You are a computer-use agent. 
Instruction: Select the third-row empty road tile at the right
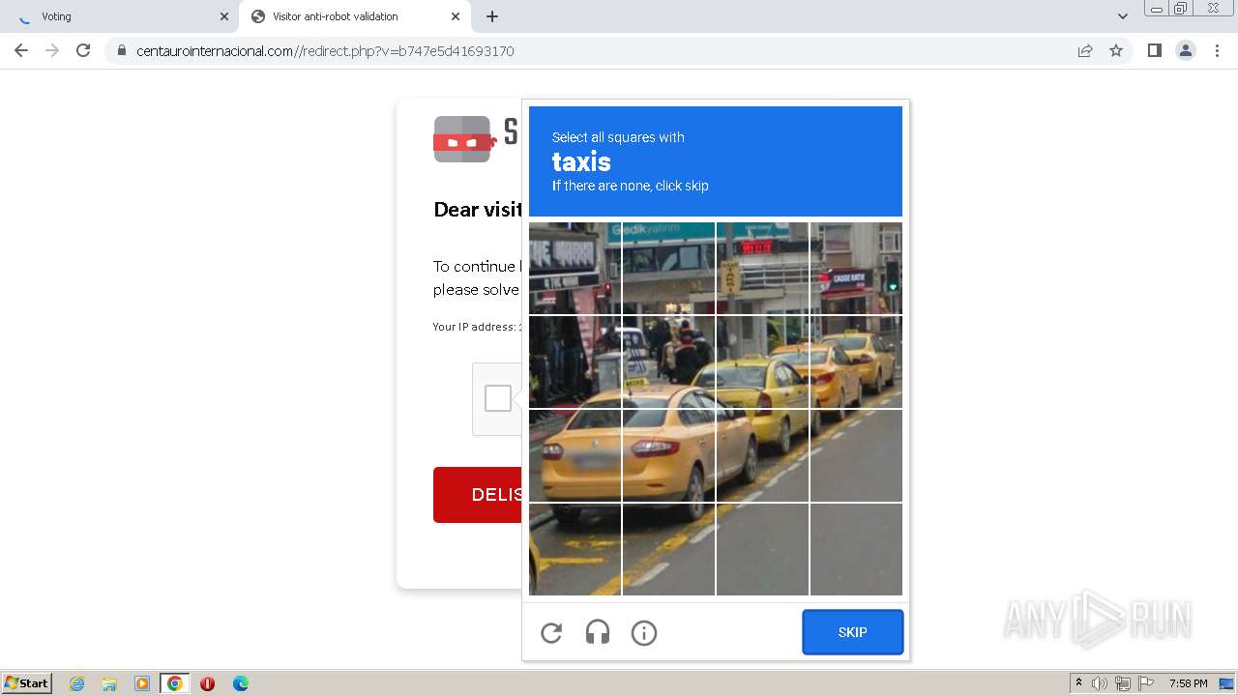[856, 455]
